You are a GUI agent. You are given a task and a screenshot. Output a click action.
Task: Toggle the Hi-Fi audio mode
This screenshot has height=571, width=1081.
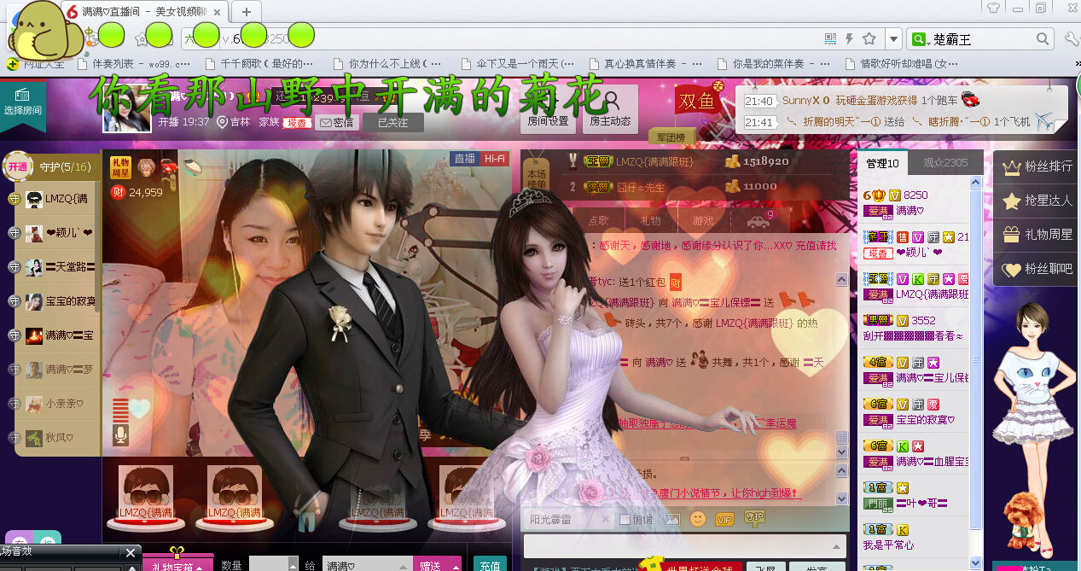pos(493,158)
